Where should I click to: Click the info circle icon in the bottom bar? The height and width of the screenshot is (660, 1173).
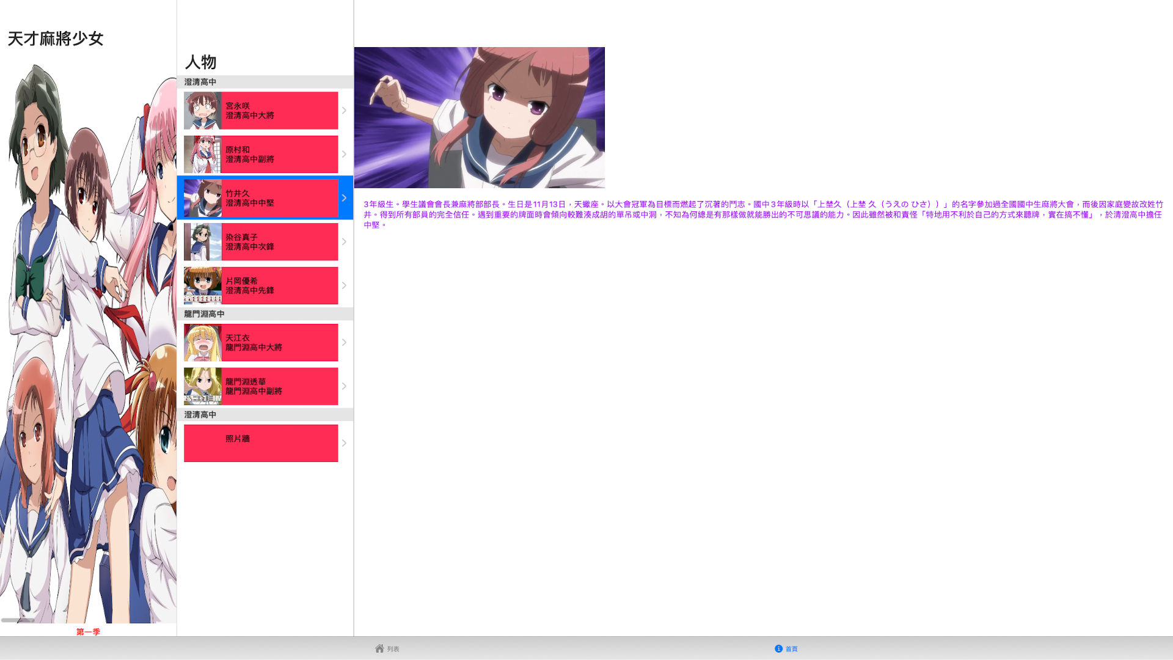(x=778, y=648)
